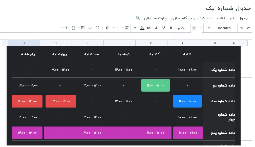Select column header F

pos(88,43)
